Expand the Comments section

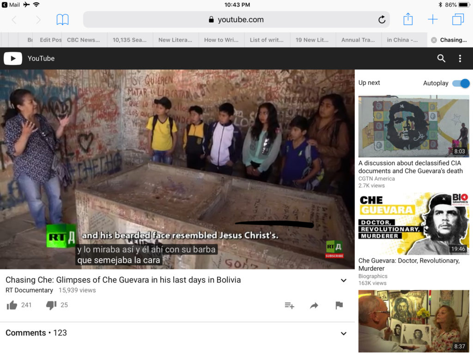343,333
